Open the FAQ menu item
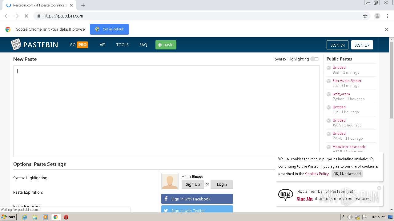Screen dimensions: 394x221 click(x=143, y=45)
